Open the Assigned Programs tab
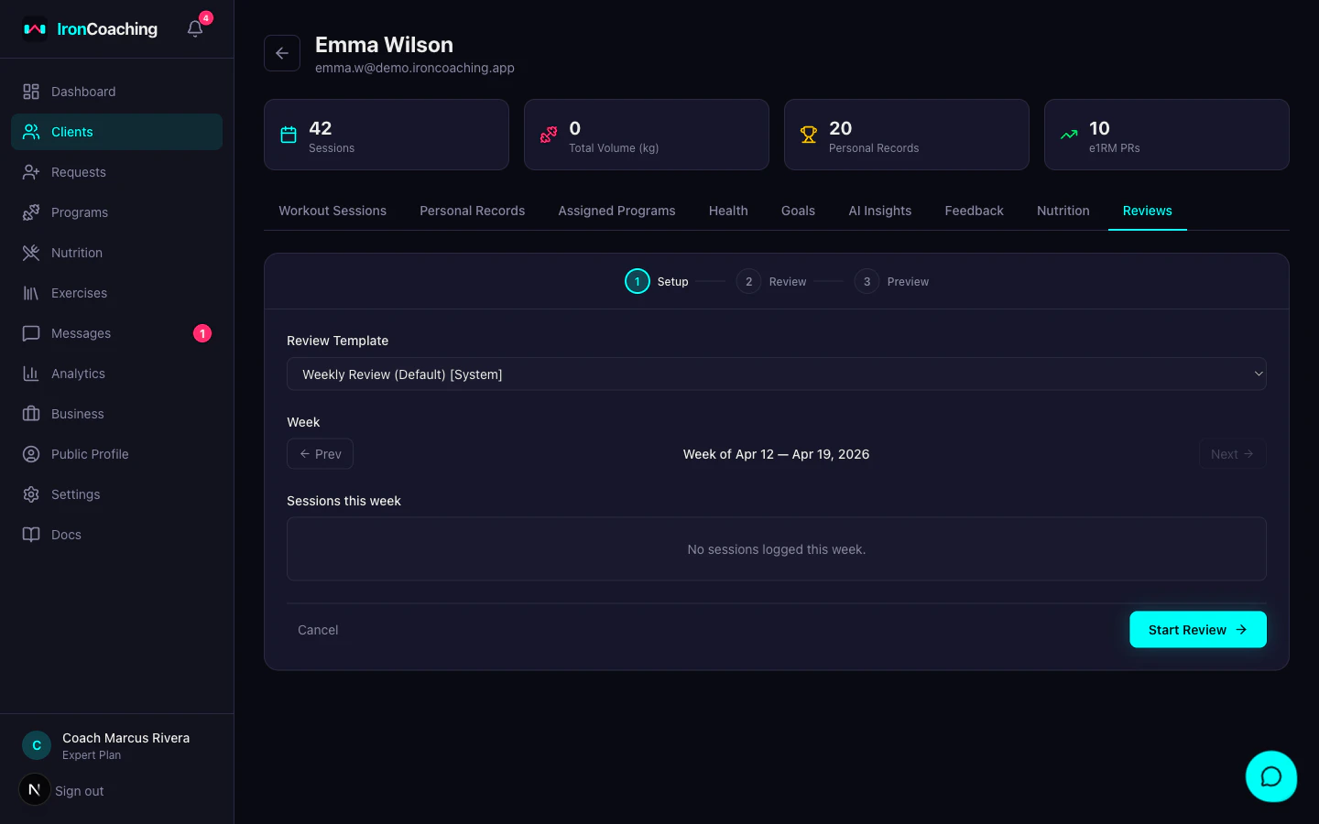 [x=616, y=211]
